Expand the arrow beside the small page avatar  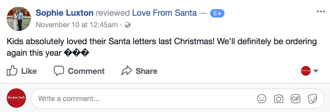pyautogui.click(x=316, y=71)
